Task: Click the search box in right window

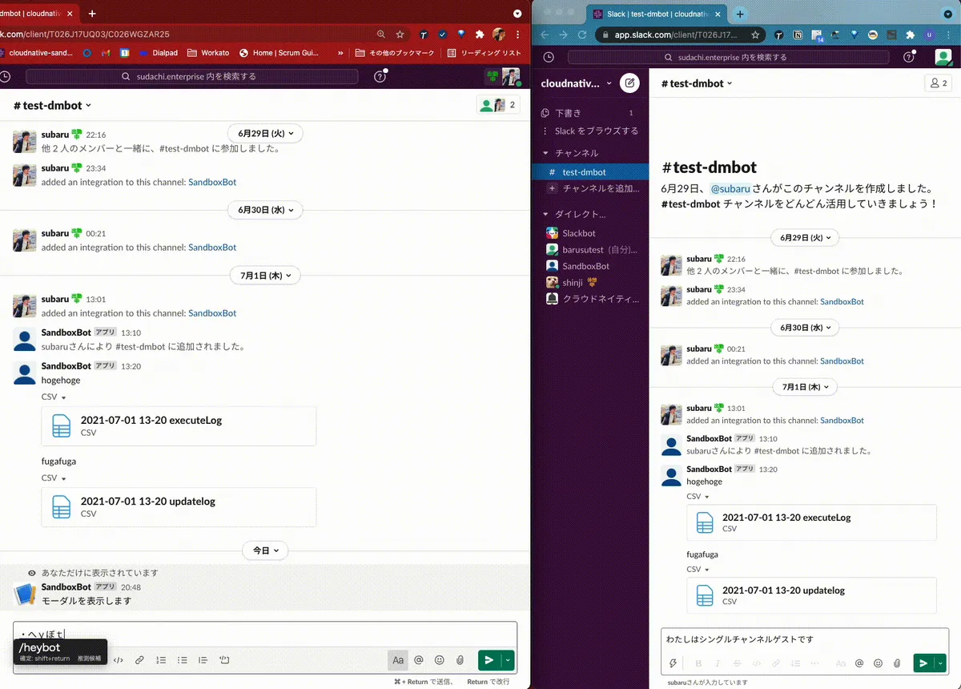Action: pos(728,57)
